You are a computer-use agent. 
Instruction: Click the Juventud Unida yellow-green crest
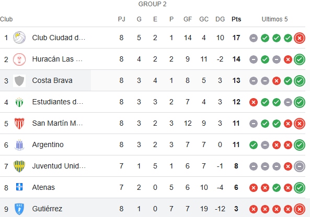coord(19,166)
